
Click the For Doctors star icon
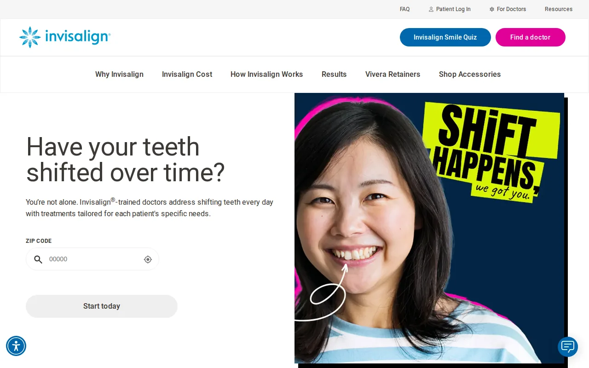(492, 9)
